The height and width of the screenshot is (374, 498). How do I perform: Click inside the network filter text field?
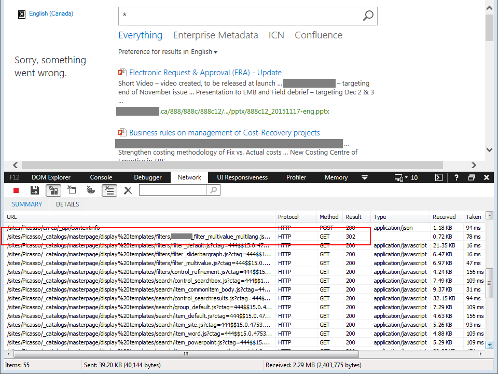pyautogui.click(x=173, y=190)
